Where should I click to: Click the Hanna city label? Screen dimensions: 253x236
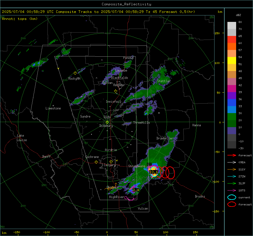(196, 125)
